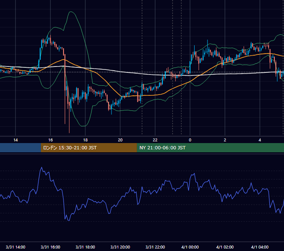Click the hour label 2 on time axis
The width and height of the screenshot is (284, 251).
point(225,140)
